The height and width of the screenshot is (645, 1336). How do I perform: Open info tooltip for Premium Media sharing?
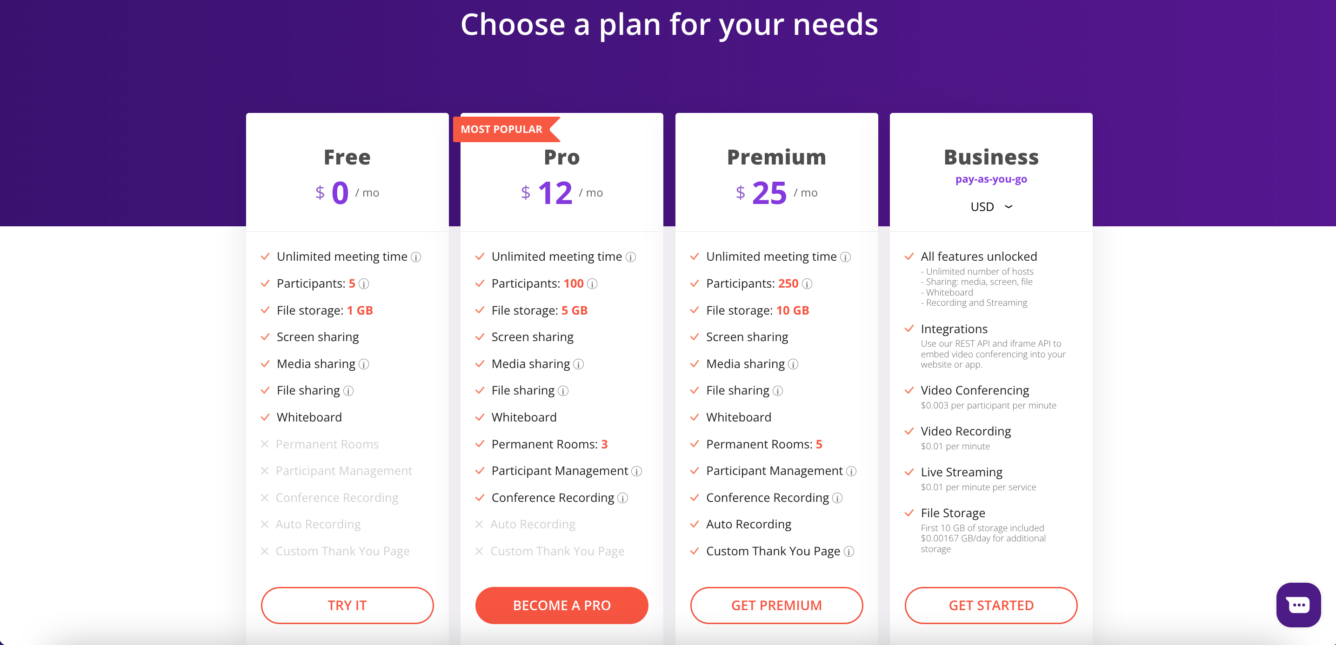[x=793, y=364]
